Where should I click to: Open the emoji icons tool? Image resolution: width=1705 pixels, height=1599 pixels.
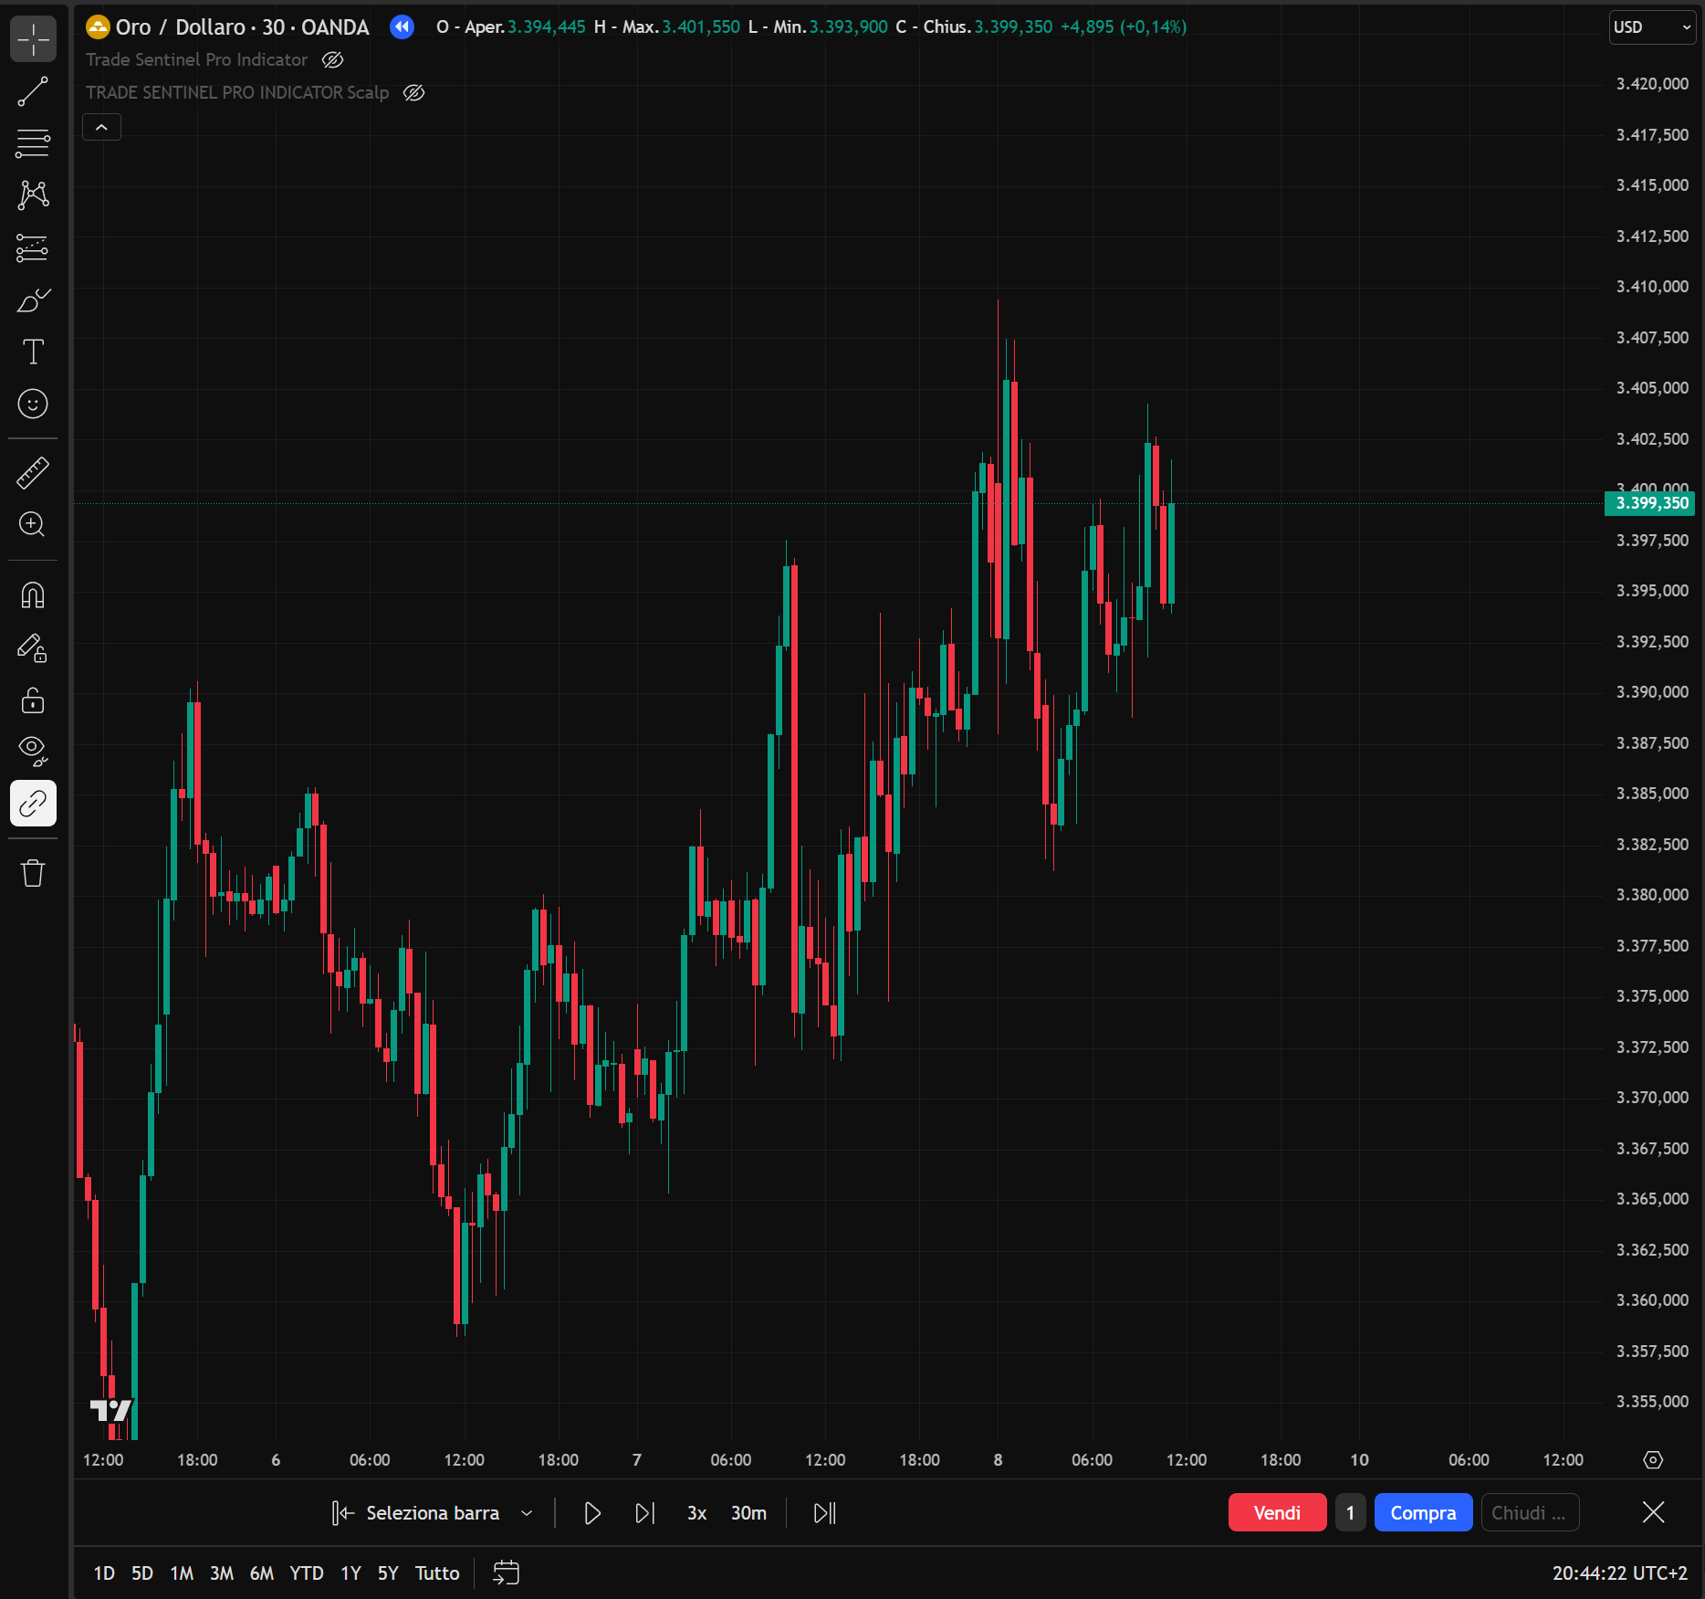click(33, 404)
